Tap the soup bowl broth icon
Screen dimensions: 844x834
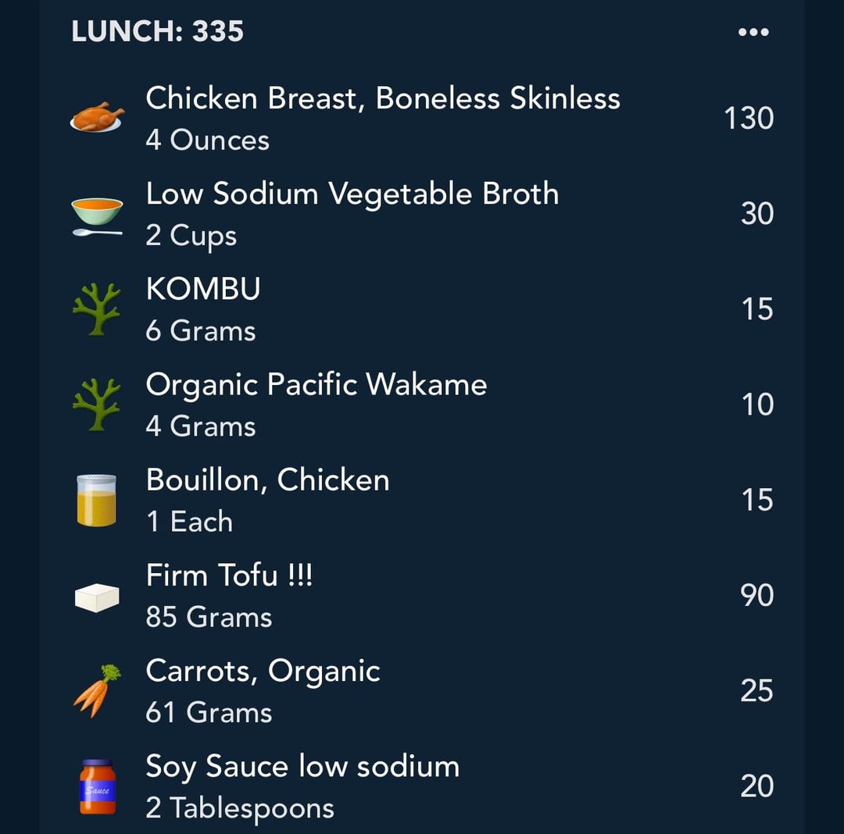click(97, 216)
